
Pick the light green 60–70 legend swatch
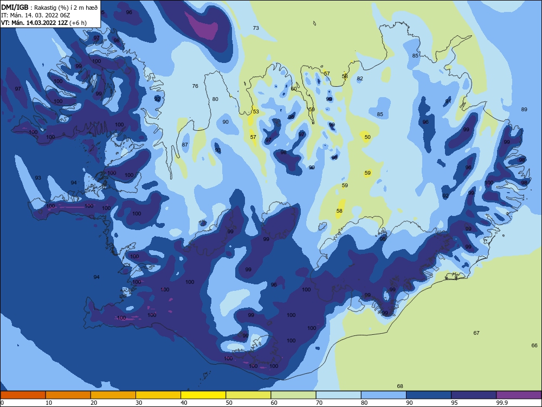pos(293,395)
